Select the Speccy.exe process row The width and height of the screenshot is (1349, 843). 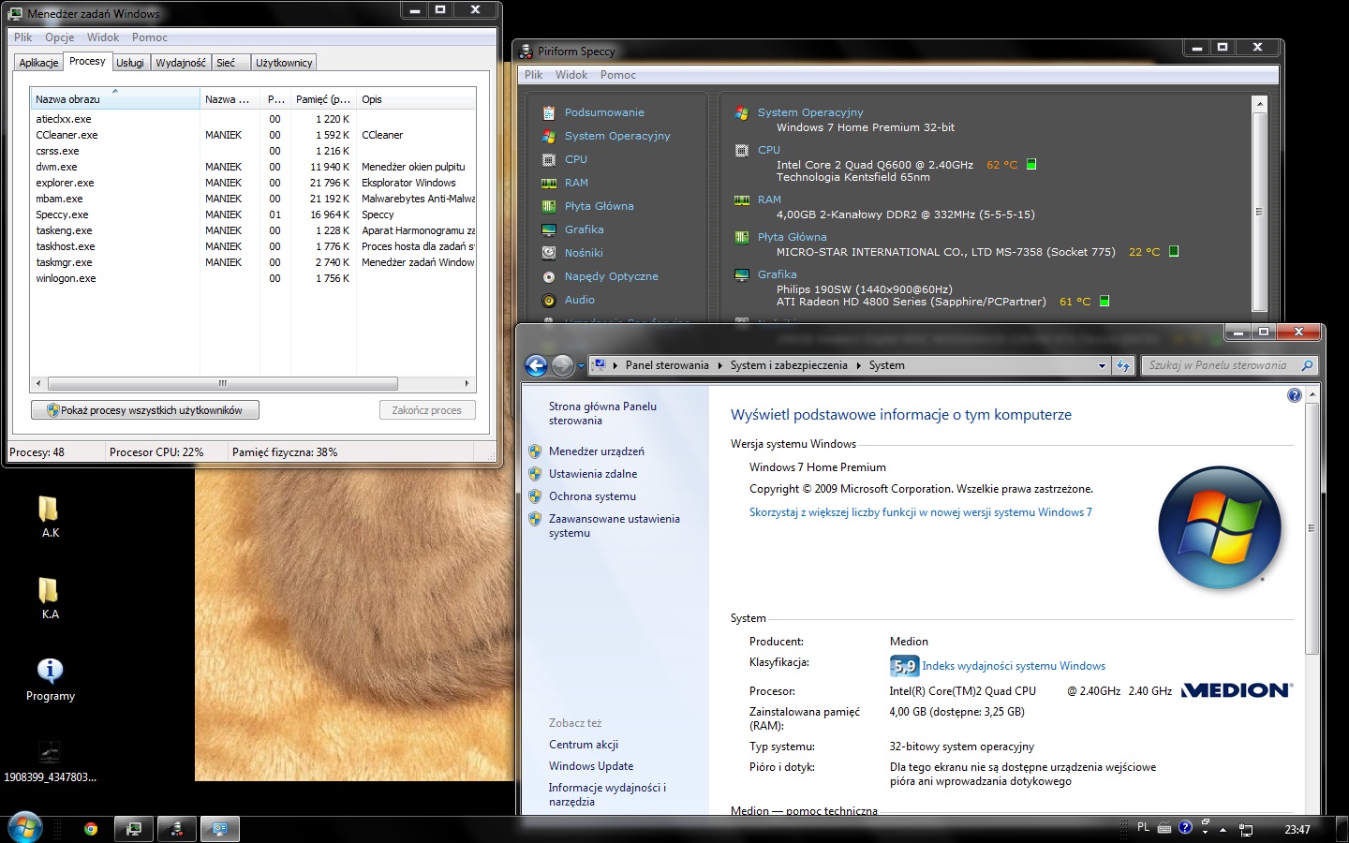click(x=253, y=214)
